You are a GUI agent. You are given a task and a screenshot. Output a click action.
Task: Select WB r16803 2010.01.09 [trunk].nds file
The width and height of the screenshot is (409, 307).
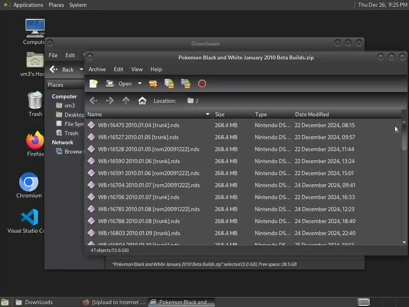(139, 233)
